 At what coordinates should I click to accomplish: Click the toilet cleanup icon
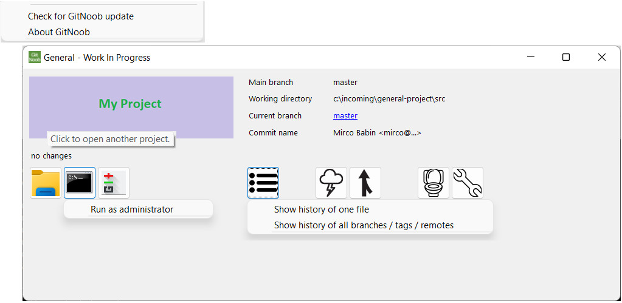434,183
